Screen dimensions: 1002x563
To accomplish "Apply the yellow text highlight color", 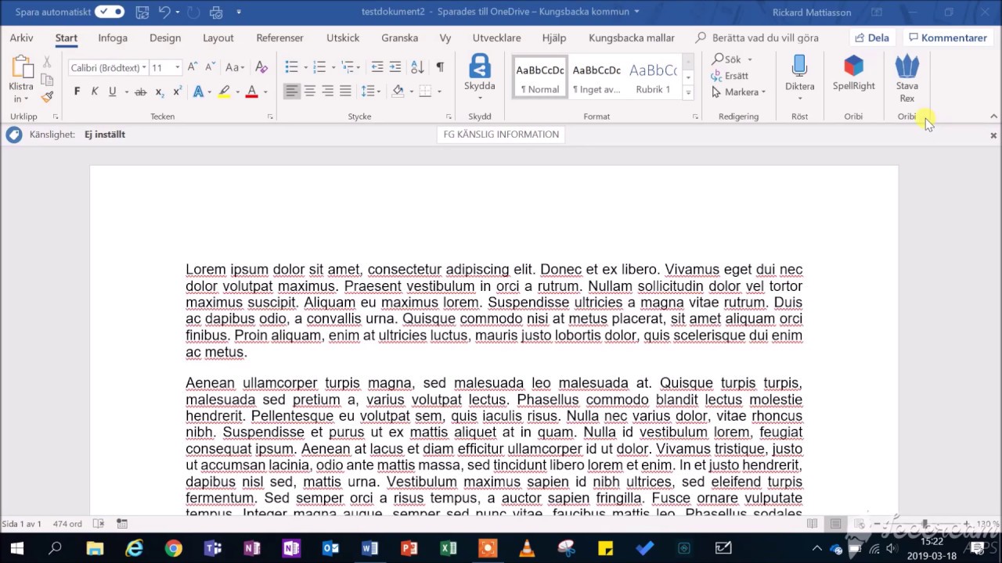I will (224, 91).
